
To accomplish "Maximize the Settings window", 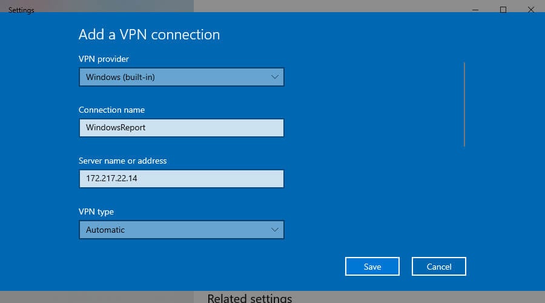I will pos(503,10).
